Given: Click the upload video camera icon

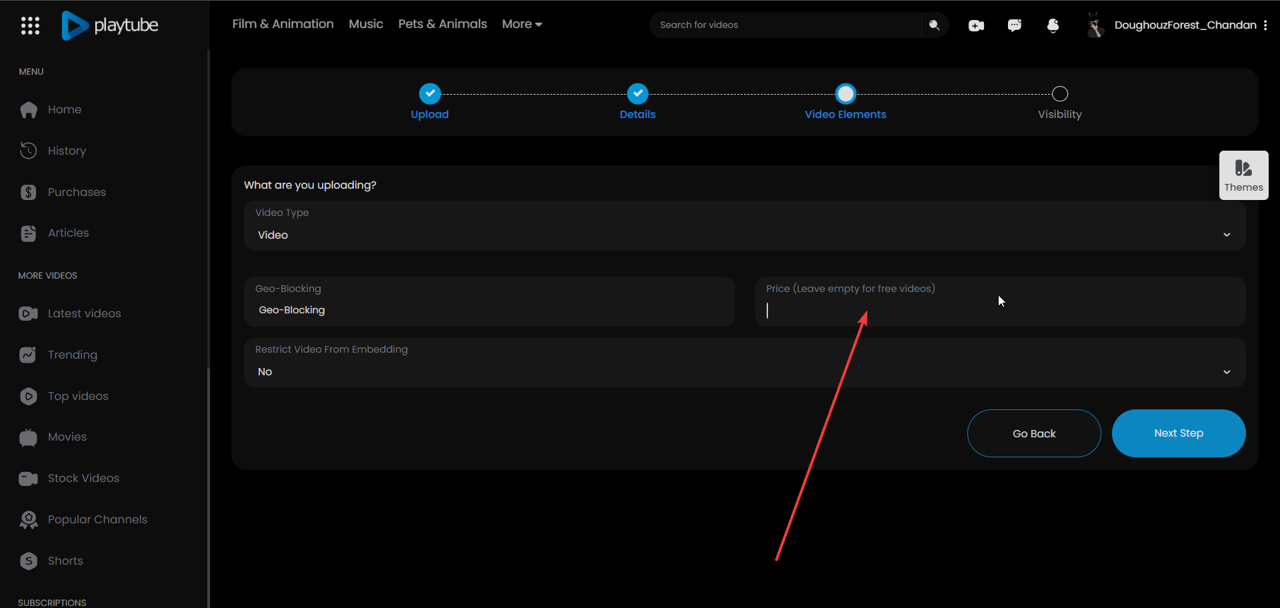Looking at the screenshot, I should 976,25.
